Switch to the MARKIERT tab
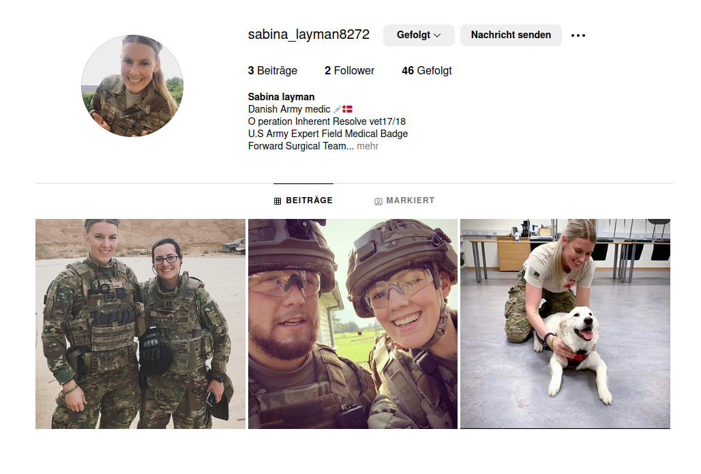Image resolution: width=701 pixels, height=474 pixels. [404, 201]
